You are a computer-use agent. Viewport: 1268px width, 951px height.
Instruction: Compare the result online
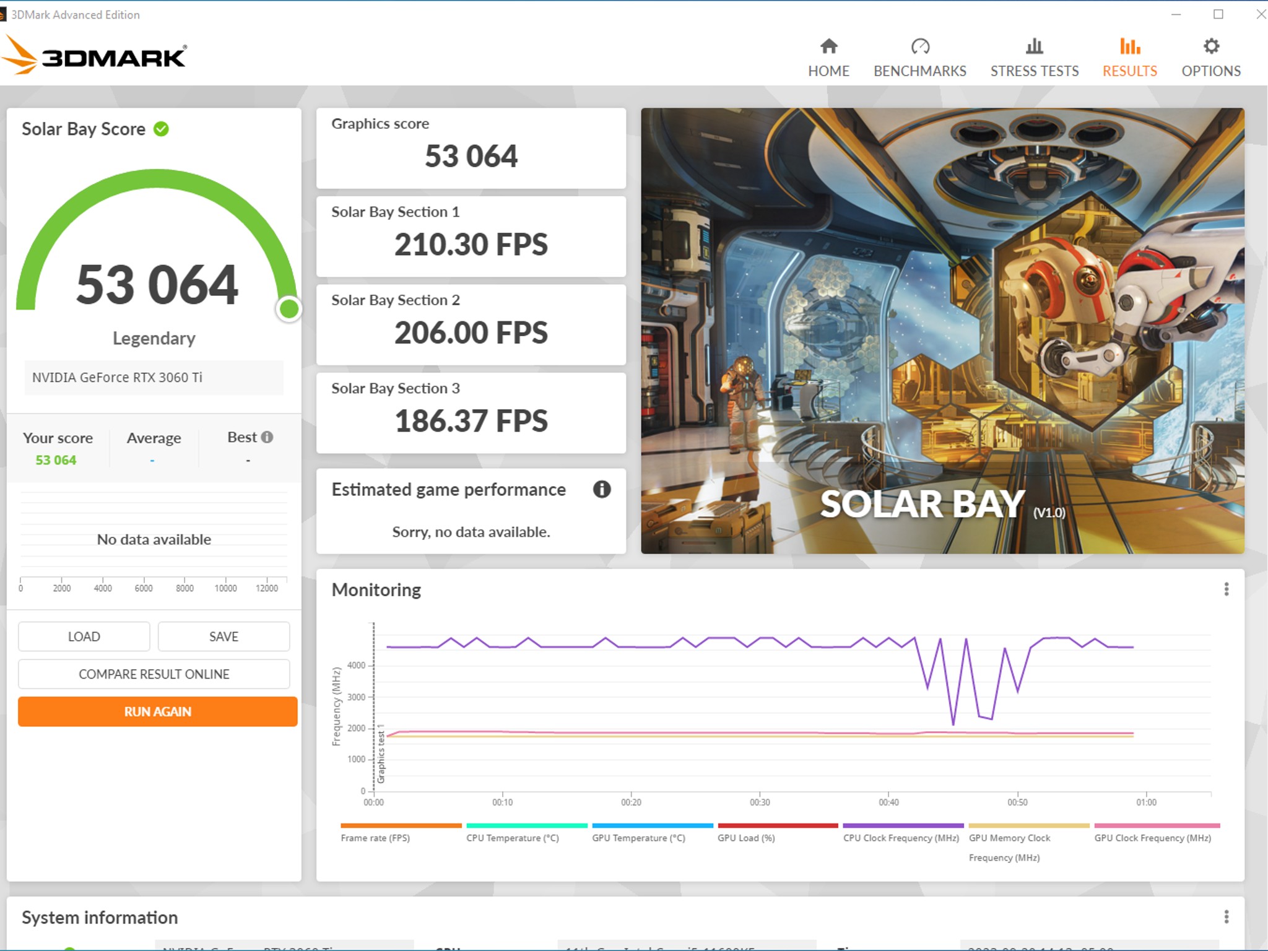click(x=154, y=674)
